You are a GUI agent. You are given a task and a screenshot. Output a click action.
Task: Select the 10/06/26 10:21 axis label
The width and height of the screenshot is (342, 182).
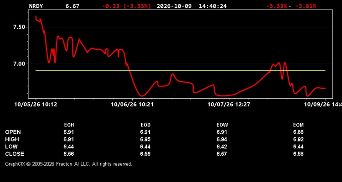coord(132,105)
